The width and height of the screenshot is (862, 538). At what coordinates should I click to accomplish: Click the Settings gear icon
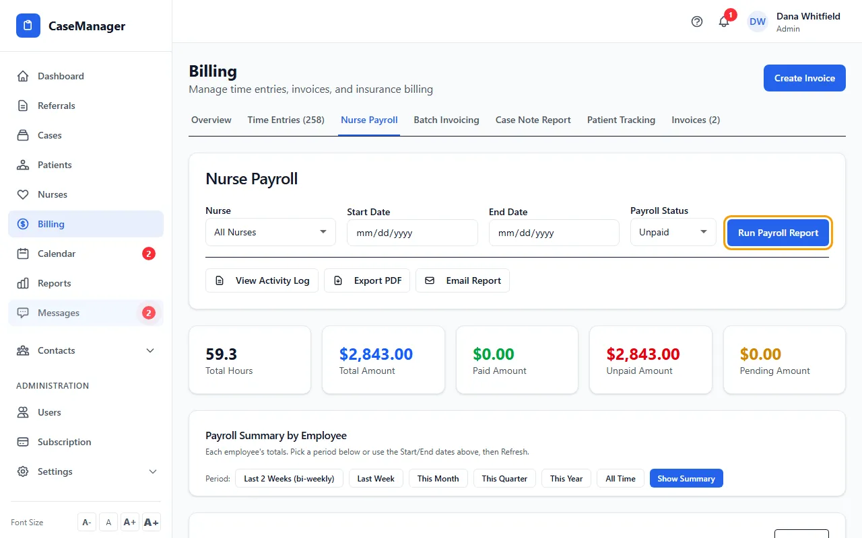[x=23, y=471]
